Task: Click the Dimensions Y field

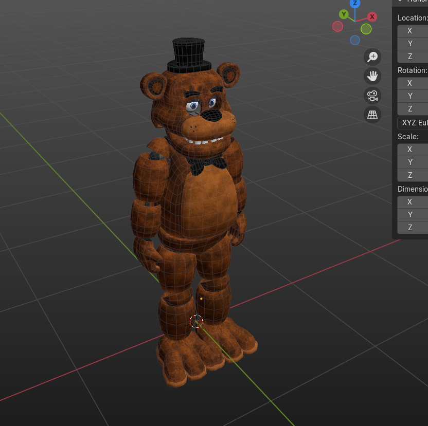Action: (413, 215)
